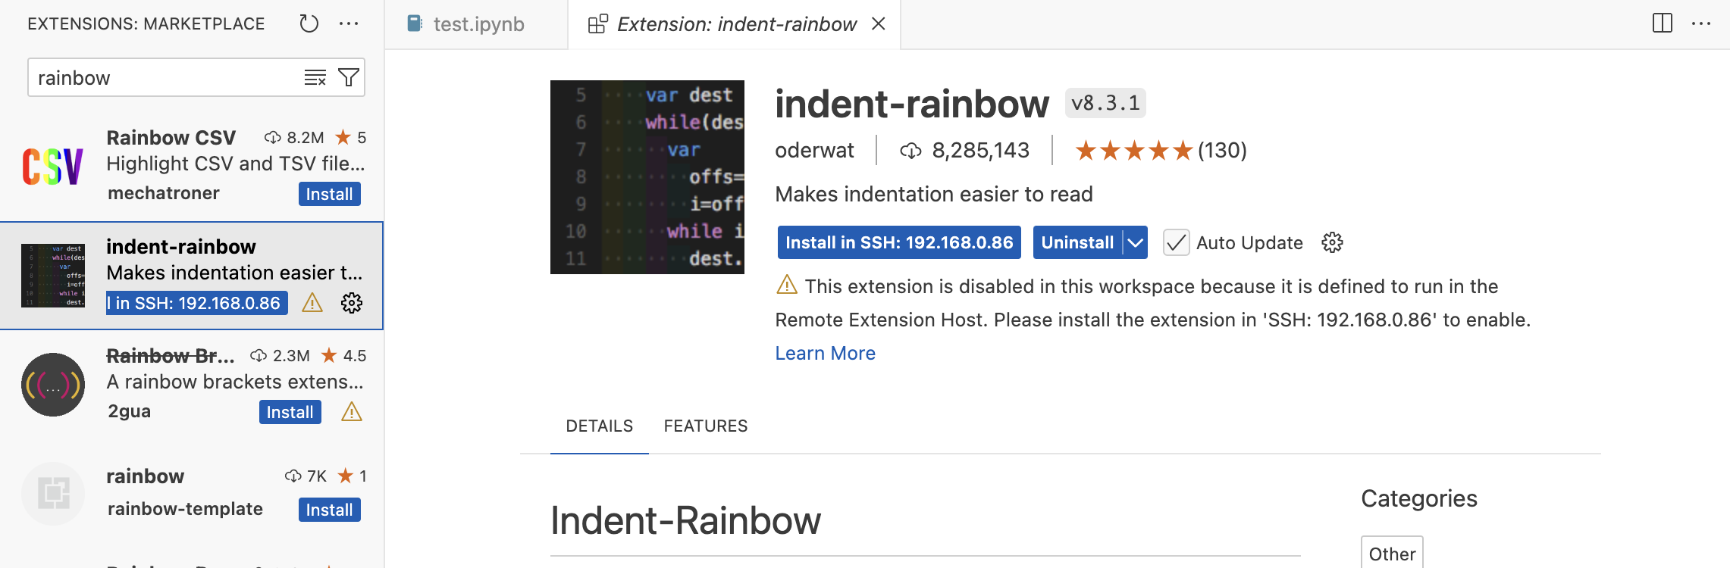Open the Learn More link
This screenshot has height=568, width=1730.
tap(825, 353)
